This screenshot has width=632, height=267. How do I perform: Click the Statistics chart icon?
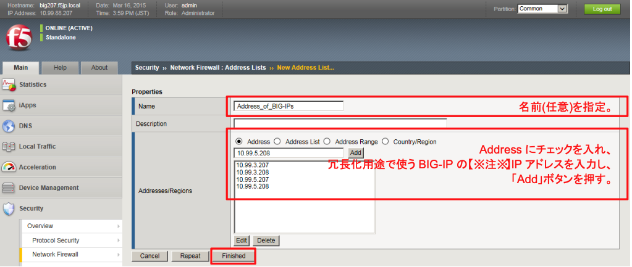coord(9,84)
